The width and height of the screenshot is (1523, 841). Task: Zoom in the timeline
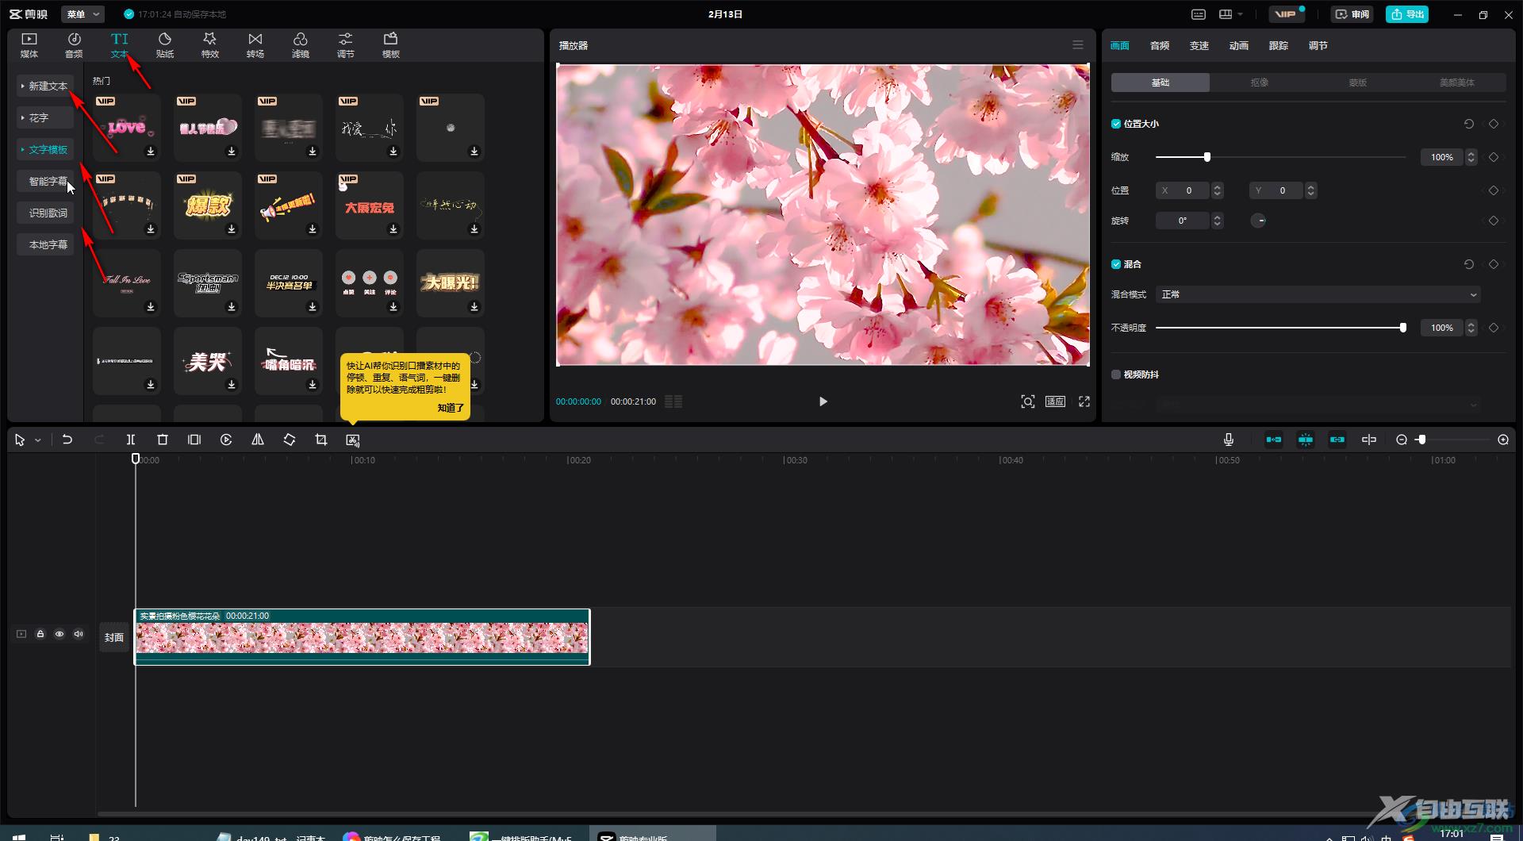[x=1503, y=440]
